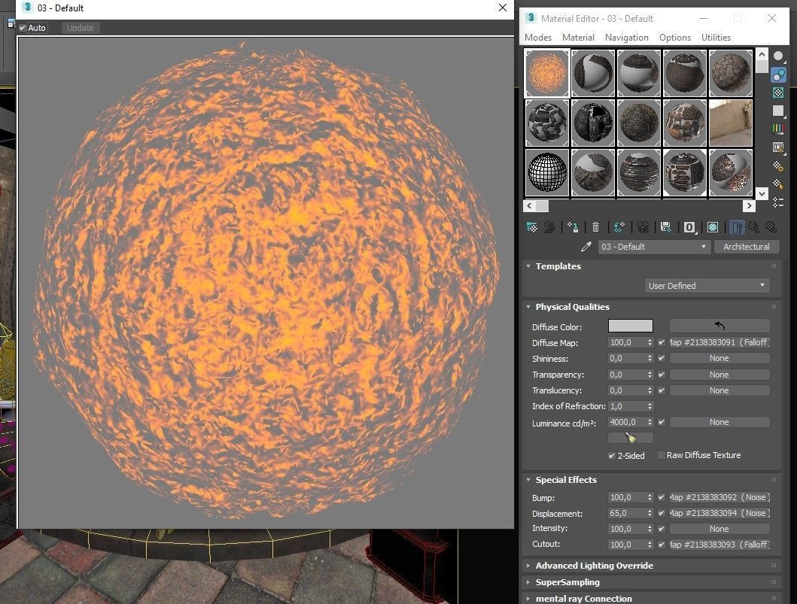Click the Displacement Noise map button

(719, 514)
